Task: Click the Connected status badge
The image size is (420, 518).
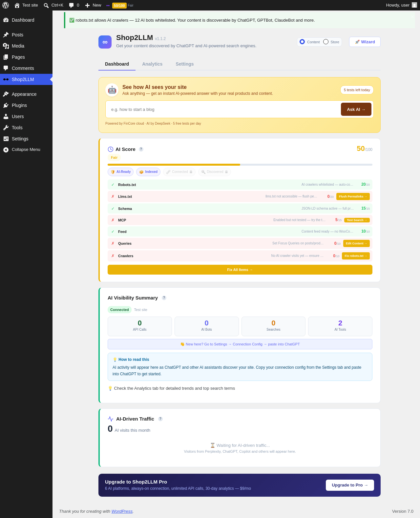Action: pos(119,310)
